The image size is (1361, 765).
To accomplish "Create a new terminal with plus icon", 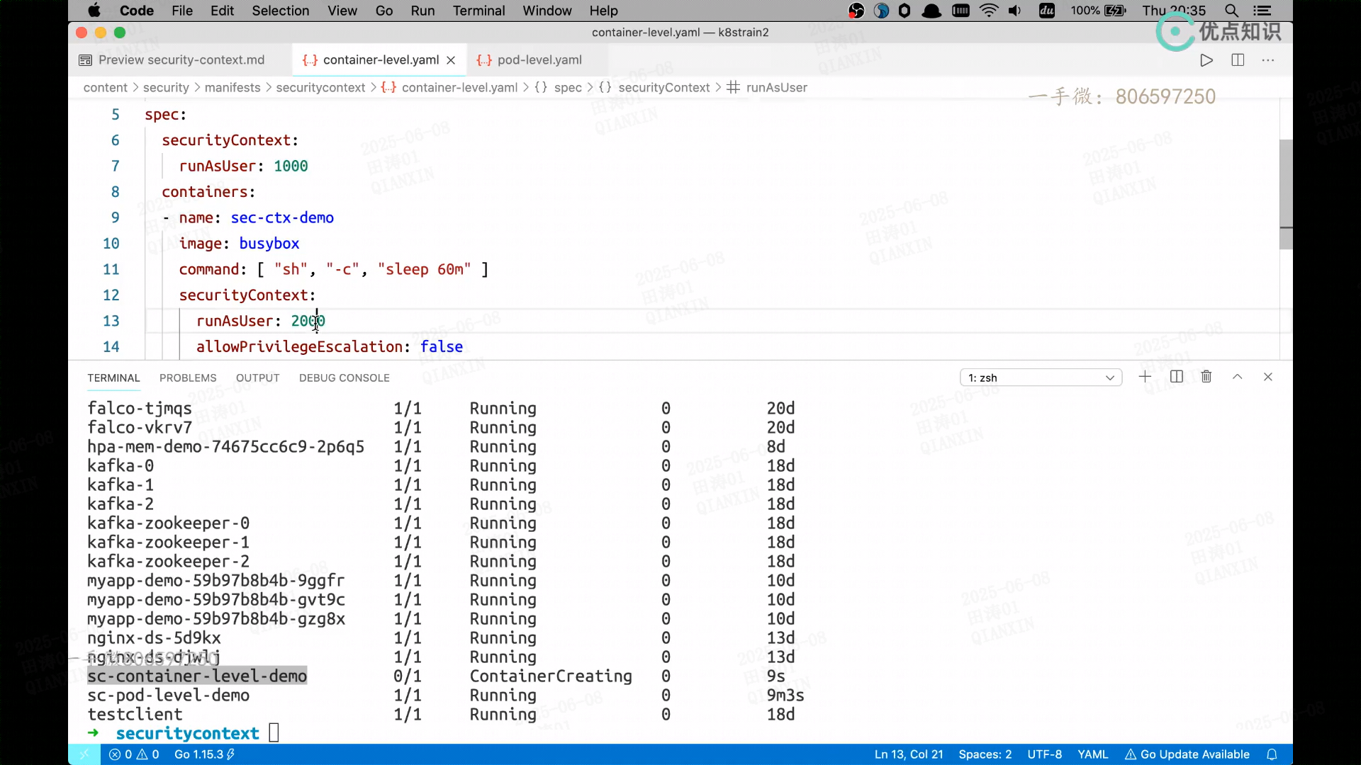I will 1145,377.
